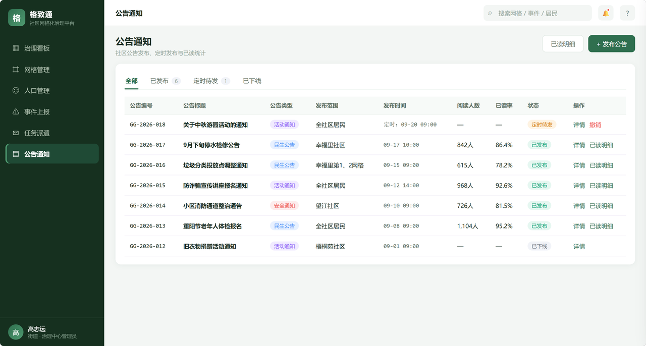Click the 事件上报 warning triangle icon
Viewport: 646px width, 346px height.
point(16,112)
